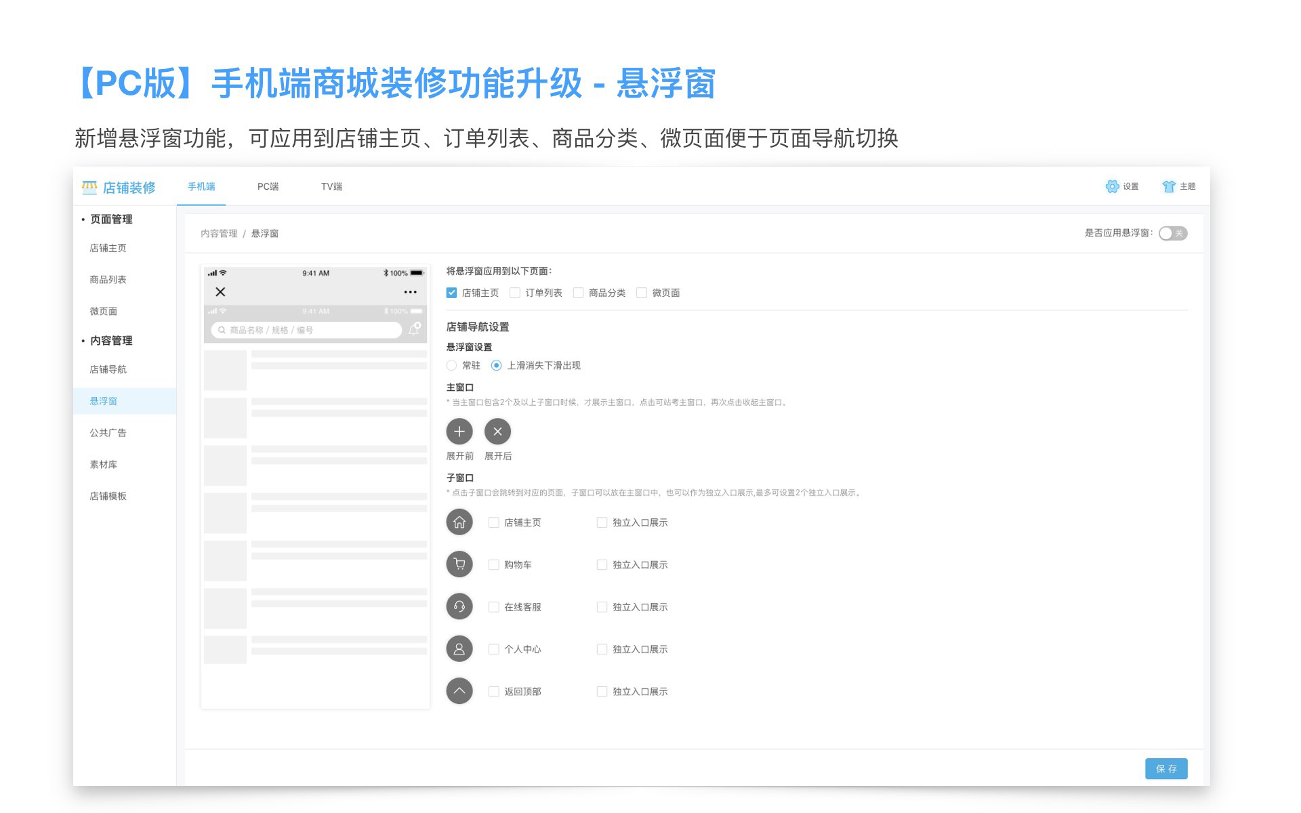Image resolution: width=1301 pixels, height=813 pixels.
Task: Click the 保存 button
Action: tap(1165, 768)
